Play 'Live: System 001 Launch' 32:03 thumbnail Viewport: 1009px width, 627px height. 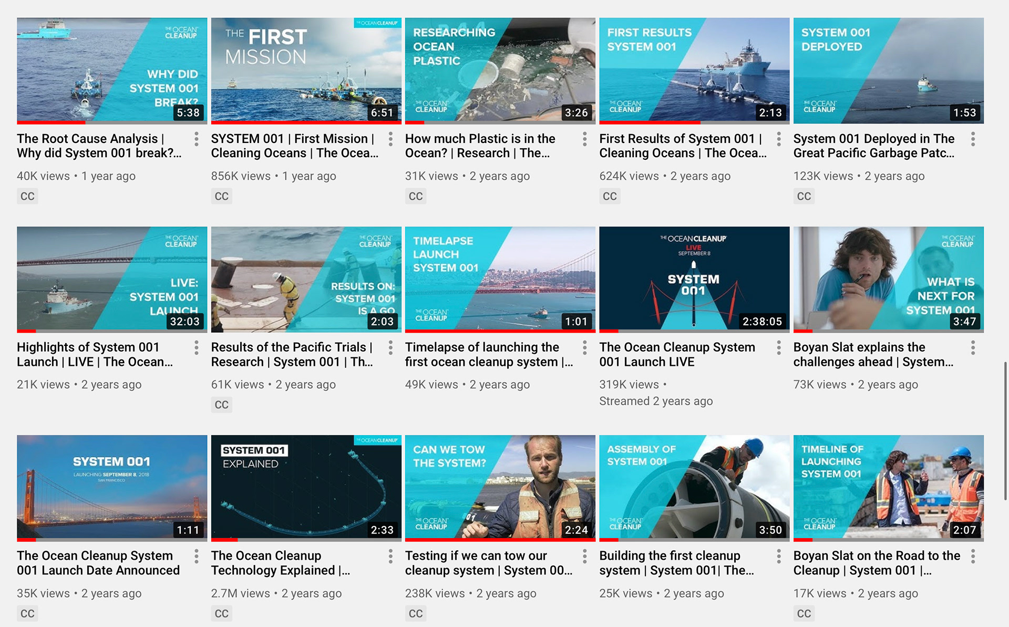coord(112,279)
